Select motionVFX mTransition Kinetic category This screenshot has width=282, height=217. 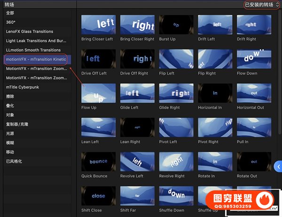click(x=36, y=60)
